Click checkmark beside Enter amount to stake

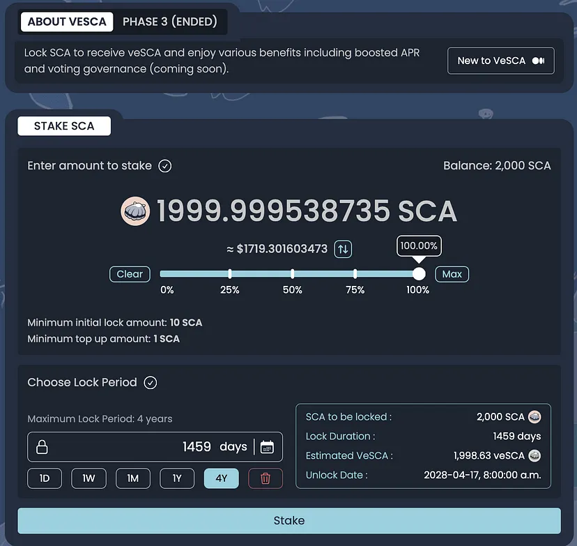point(165,166)
